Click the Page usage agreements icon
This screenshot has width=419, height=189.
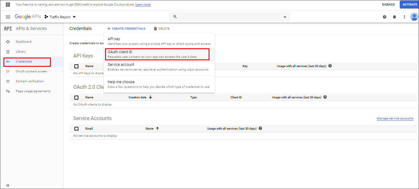(x=8, y=91)
